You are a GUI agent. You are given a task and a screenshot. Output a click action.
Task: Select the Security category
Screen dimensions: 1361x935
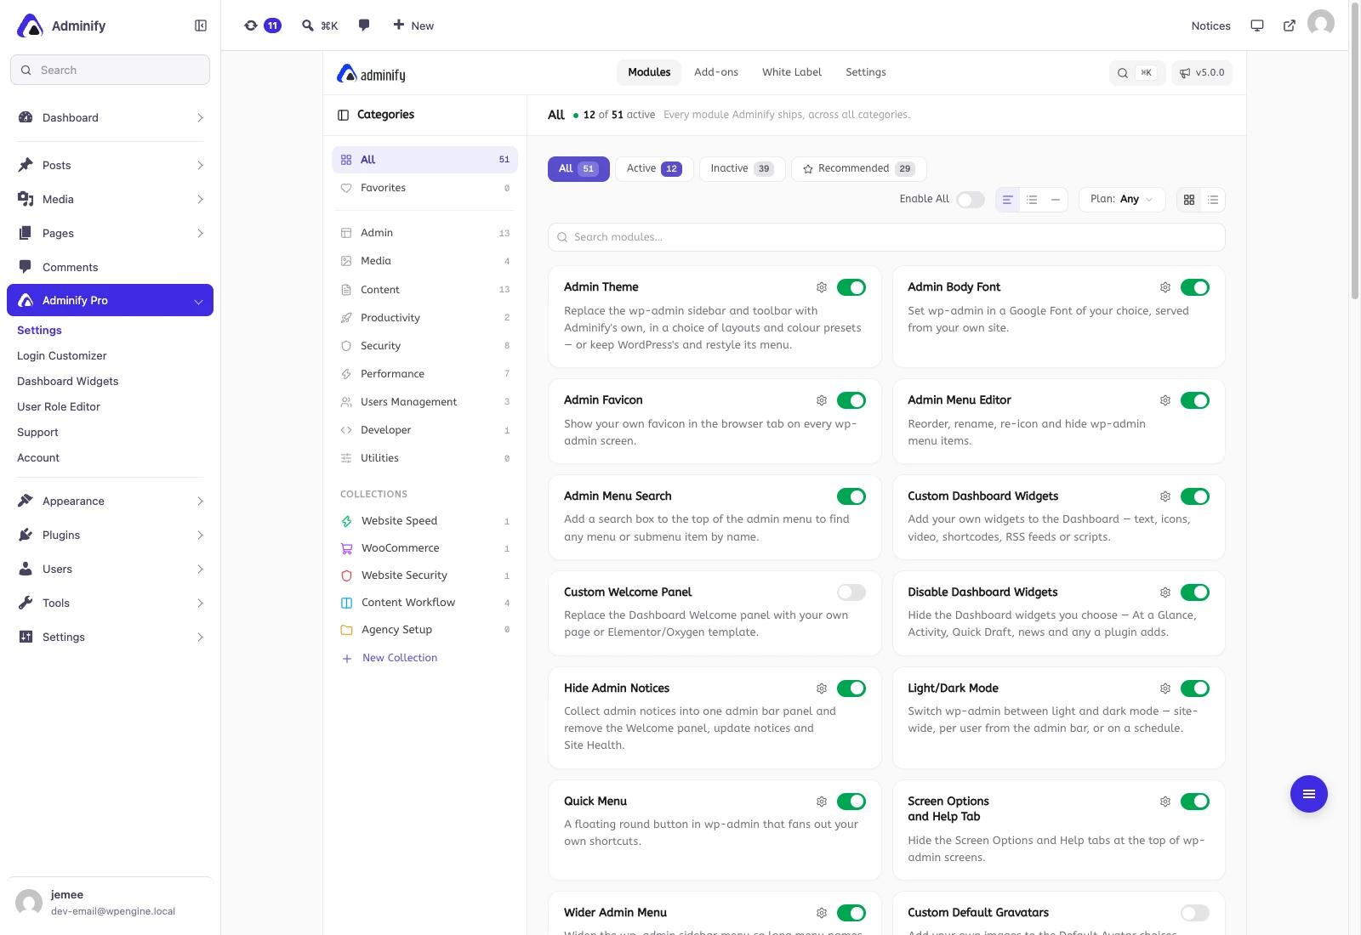(x=424, y=346)
